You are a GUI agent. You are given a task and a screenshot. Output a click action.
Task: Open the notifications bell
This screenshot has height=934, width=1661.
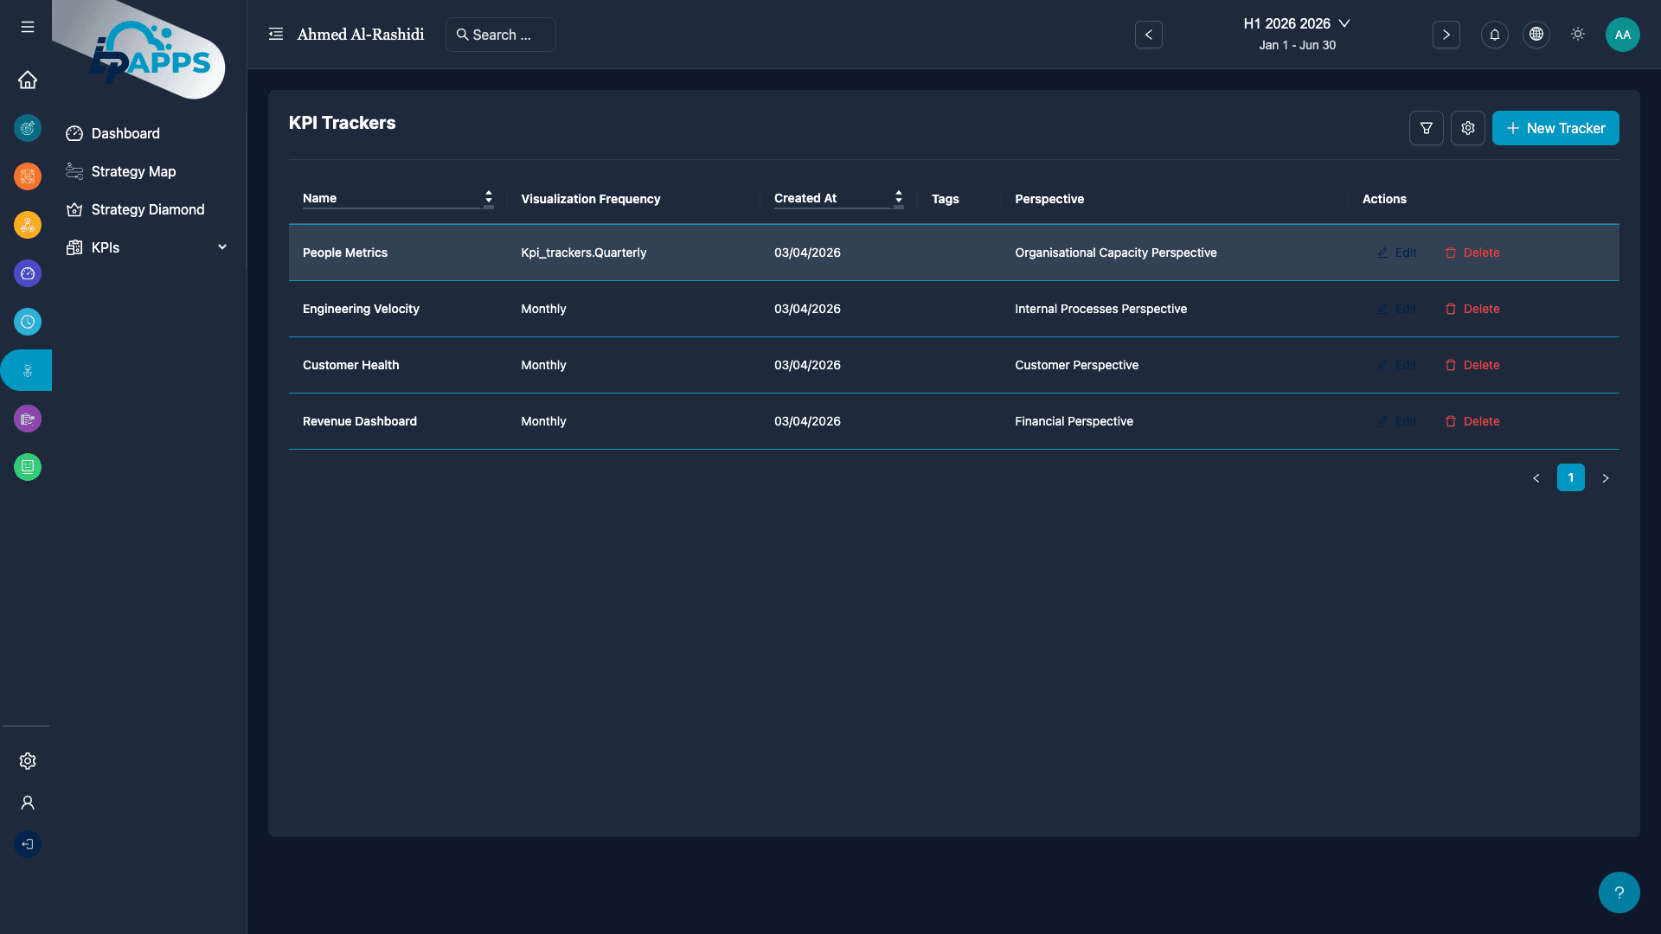click(x=1494, y=35)
